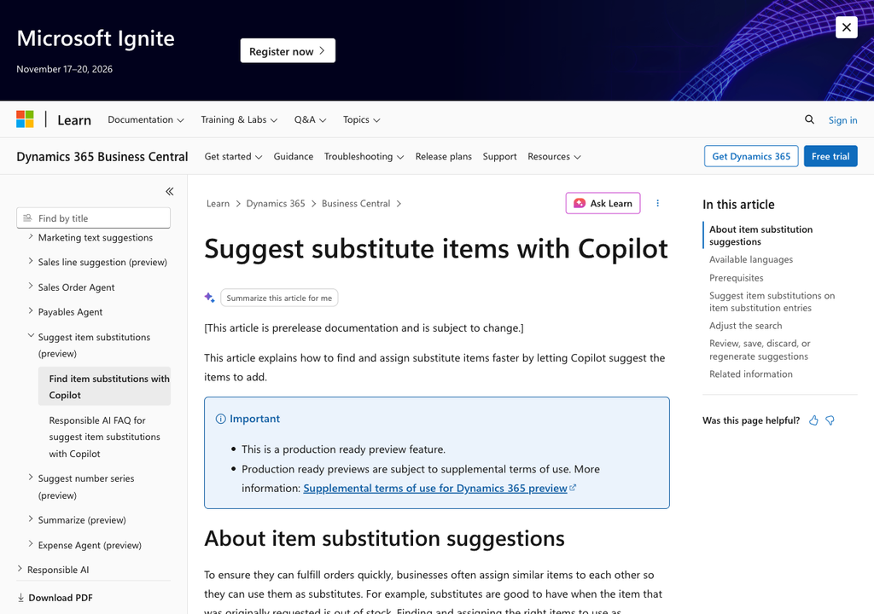Click the Ask Learn button
This screenshot has height=614, width=874.
[x=603, y=203]
